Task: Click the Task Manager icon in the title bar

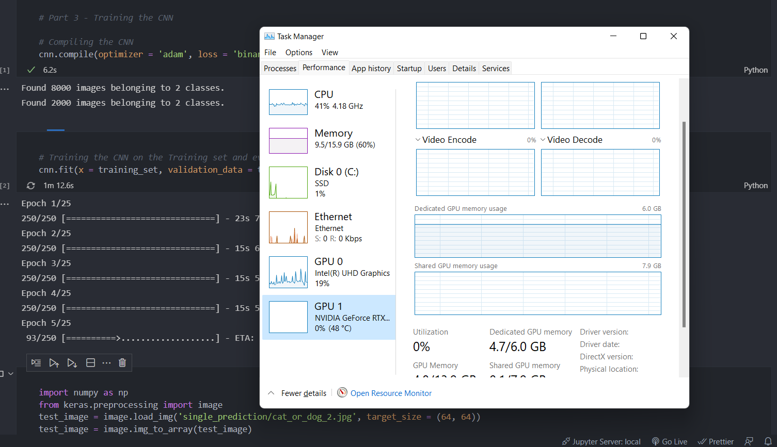Action: [269, 36]
